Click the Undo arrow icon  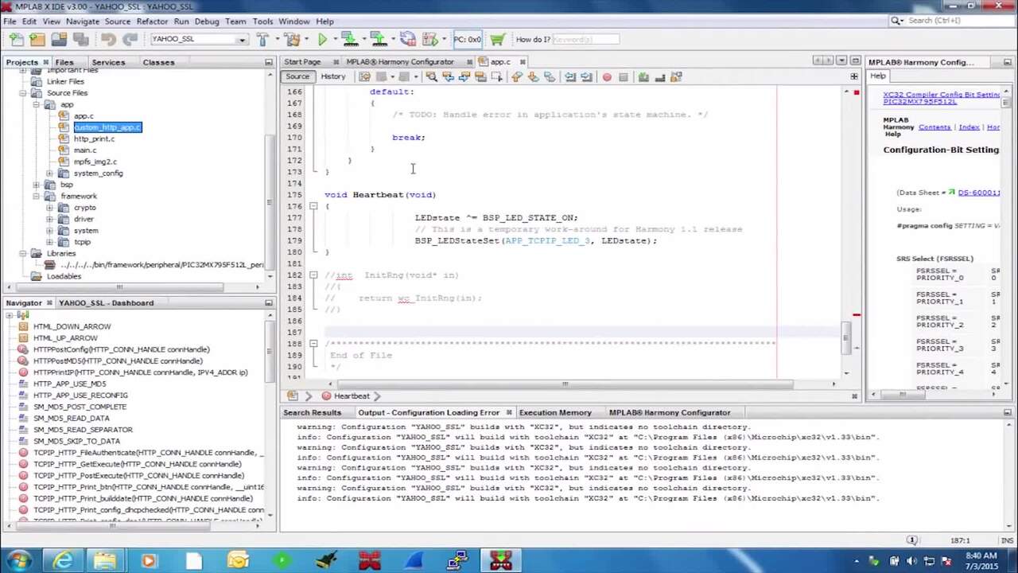tap(109, 39)
